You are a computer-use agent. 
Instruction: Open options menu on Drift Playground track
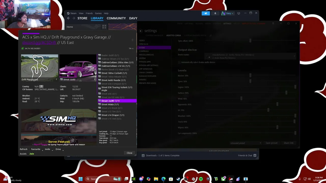[x=56, y=79]
